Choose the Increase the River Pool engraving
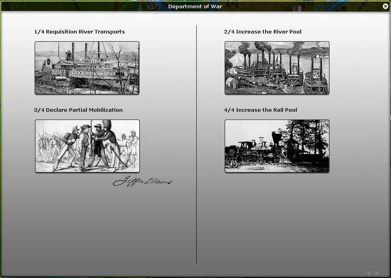The height and width of the screenshot is (278, 391). point(277,68)
